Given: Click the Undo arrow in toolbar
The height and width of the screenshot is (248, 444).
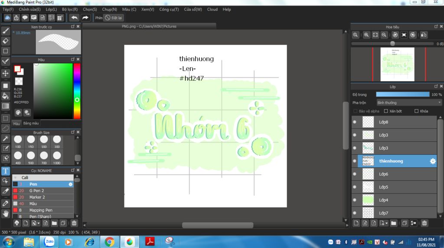Looking at the screenshot, I should tap(74, 18).
